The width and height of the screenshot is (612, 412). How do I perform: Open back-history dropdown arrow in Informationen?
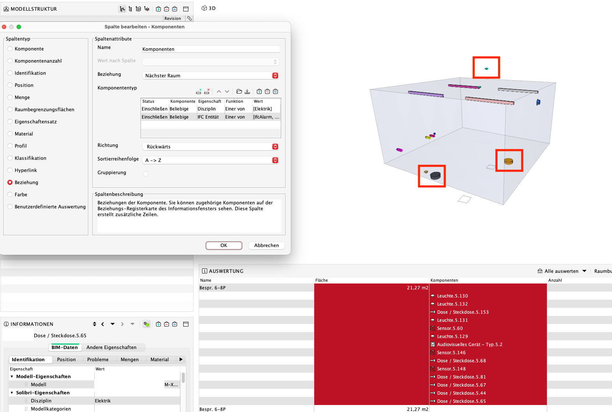(x=113, y=324)
